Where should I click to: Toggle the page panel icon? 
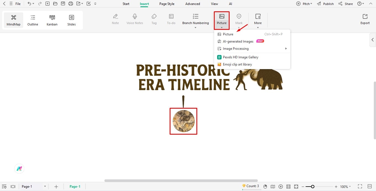pos(13,187)
